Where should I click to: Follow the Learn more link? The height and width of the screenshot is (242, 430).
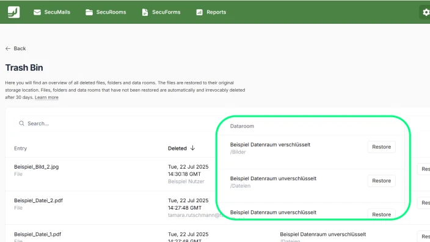pos(46,97)
